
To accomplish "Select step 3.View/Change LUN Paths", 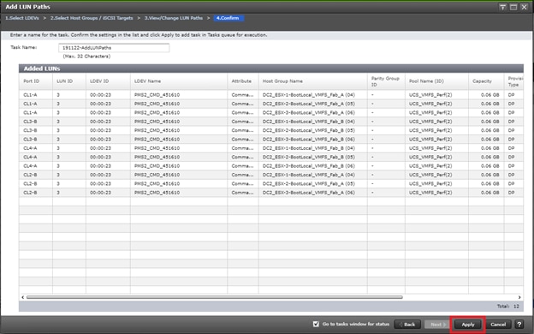I will 174,18.
